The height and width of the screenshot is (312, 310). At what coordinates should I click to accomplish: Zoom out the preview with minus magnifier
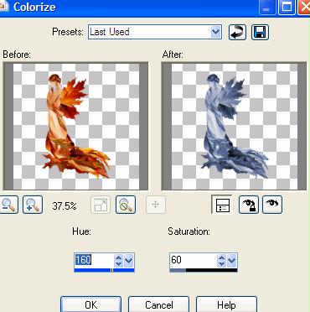pyautogui.click(x=8, y=205)
